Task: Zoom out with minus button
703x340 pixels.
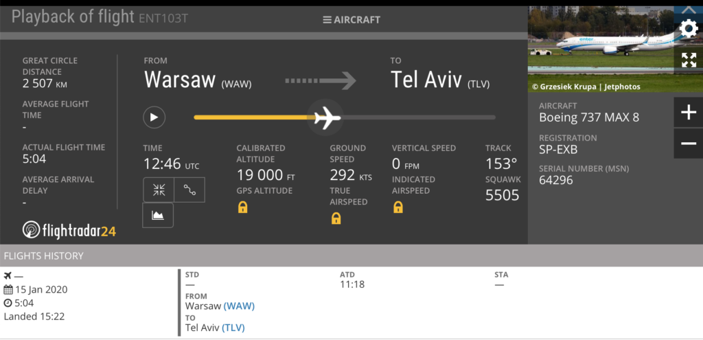Action: (689, 144)
